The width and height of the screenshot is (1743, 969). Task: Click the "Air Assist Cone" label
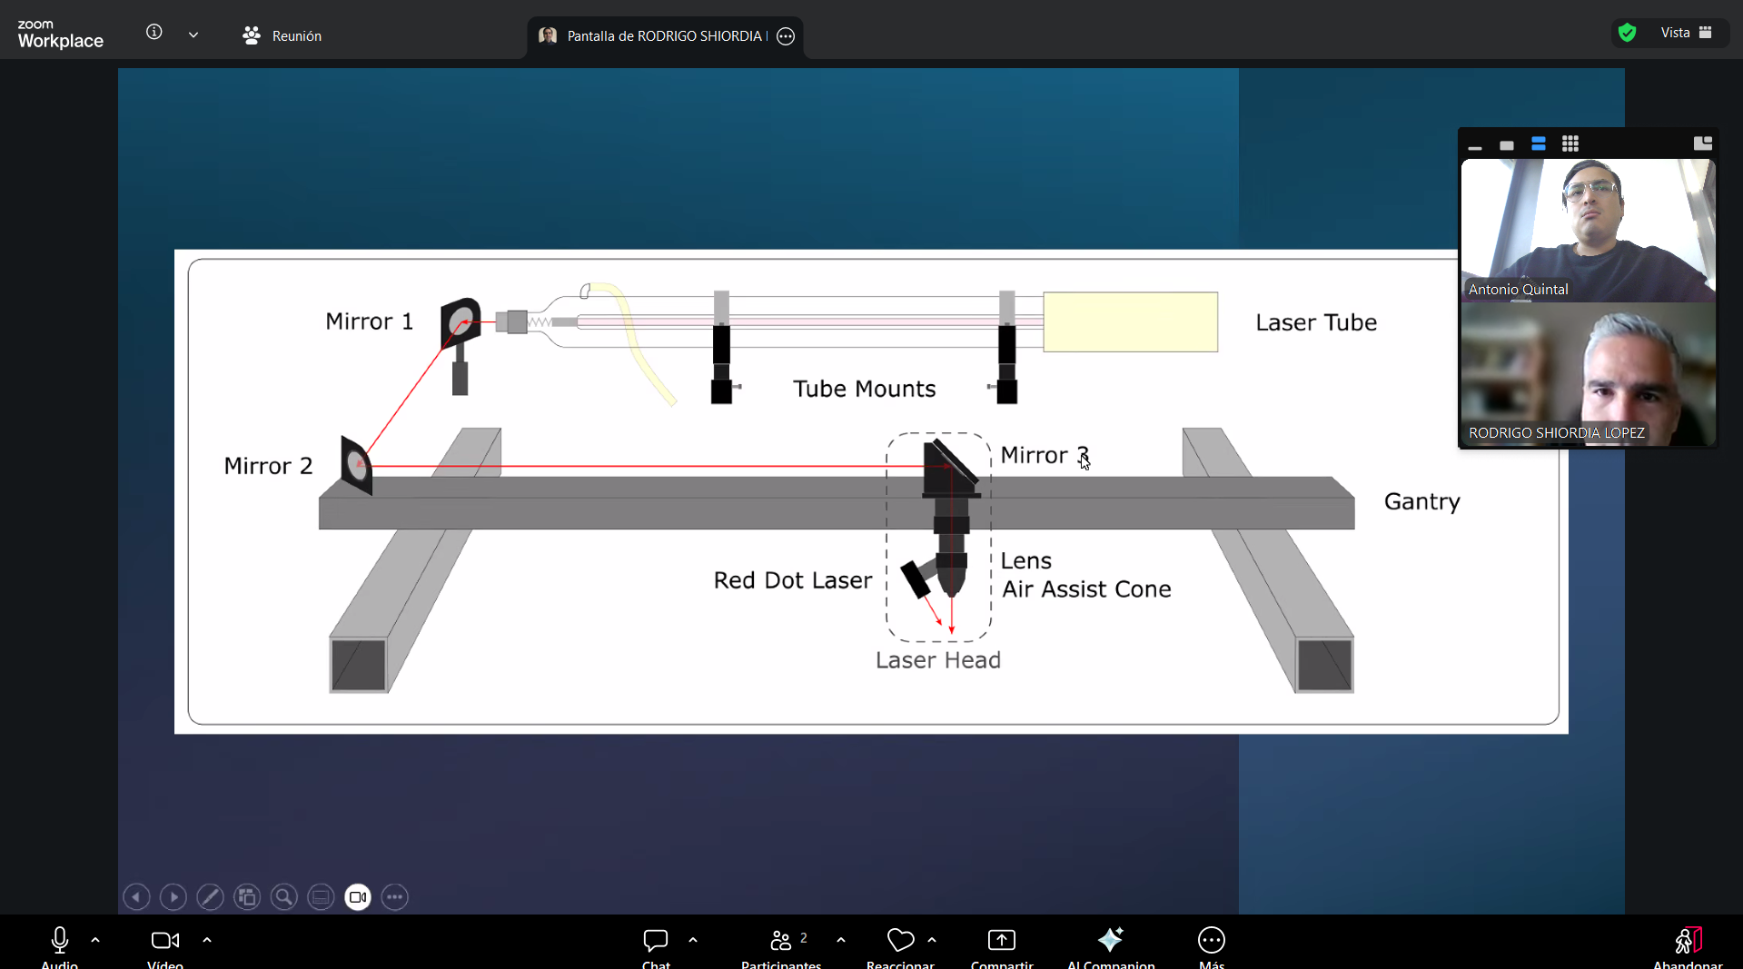1086,589
